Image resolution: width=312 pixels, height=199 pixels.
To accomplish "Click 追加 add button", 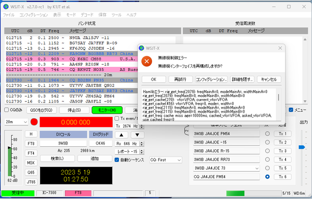I will [95, 159].
